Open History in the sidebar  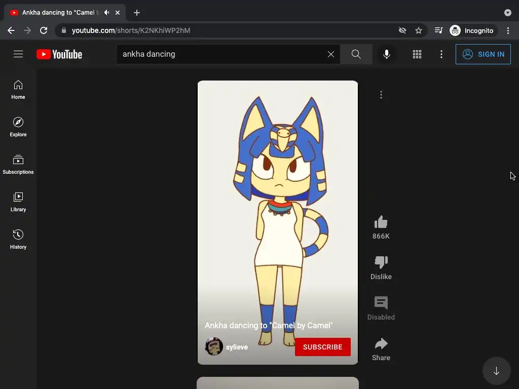18,239
